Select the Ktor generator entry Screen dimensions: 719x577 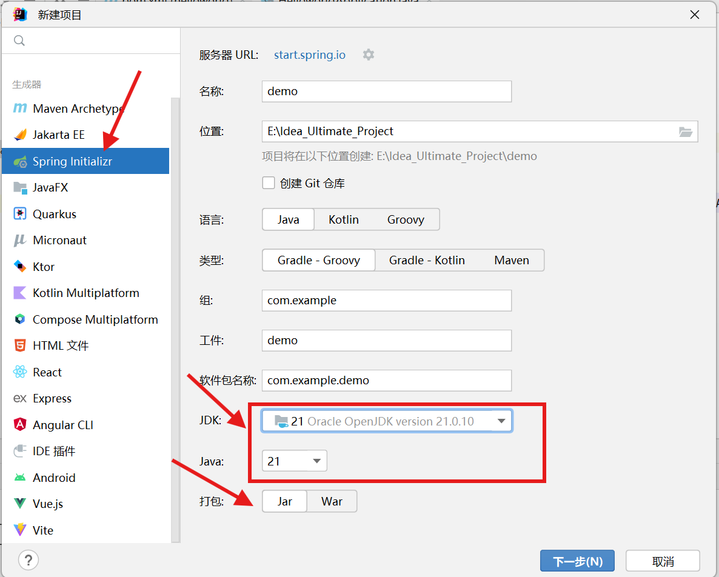85,267
